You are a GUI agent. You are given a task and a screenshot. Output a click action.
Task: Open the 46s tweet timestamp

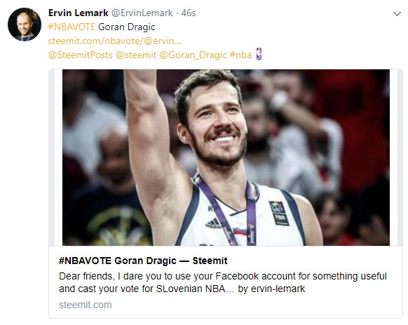189,13
